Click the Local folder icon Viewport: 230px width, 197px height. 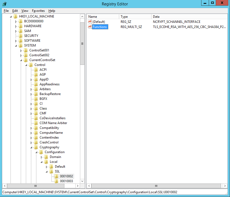click(46, 162)
